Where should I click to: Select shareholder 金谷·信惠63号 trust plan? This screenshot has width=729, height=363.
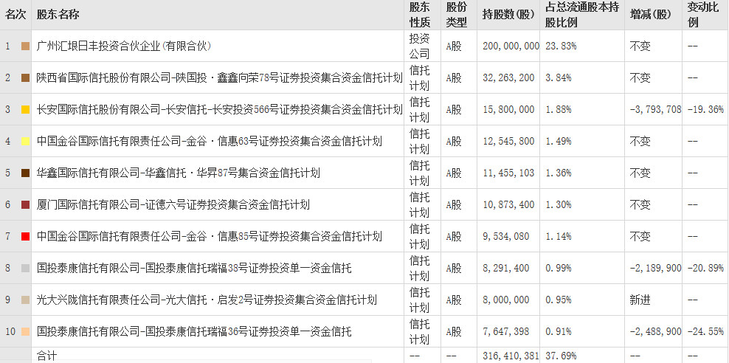(x=210, y=142)
